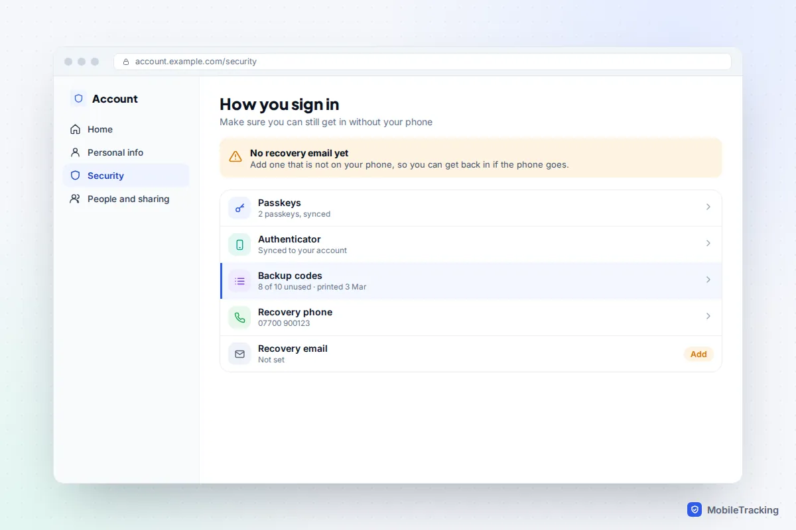Viewport: 796px width, 530px height.
Task: Click the 'Account' title in sidebar
Action: click(115, 99)
